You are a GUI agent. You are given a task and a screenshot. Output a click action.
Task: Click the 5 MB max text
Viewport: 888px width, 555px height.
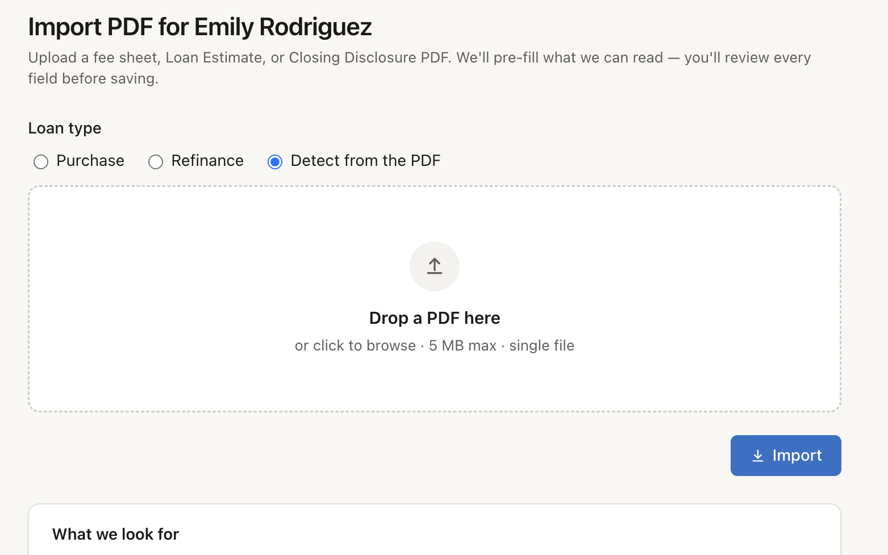tap(462, 345)
